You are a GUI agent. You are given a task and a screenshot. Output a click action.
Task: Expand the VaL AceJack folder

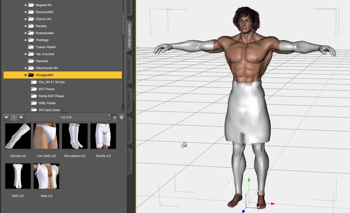(26, 54)
